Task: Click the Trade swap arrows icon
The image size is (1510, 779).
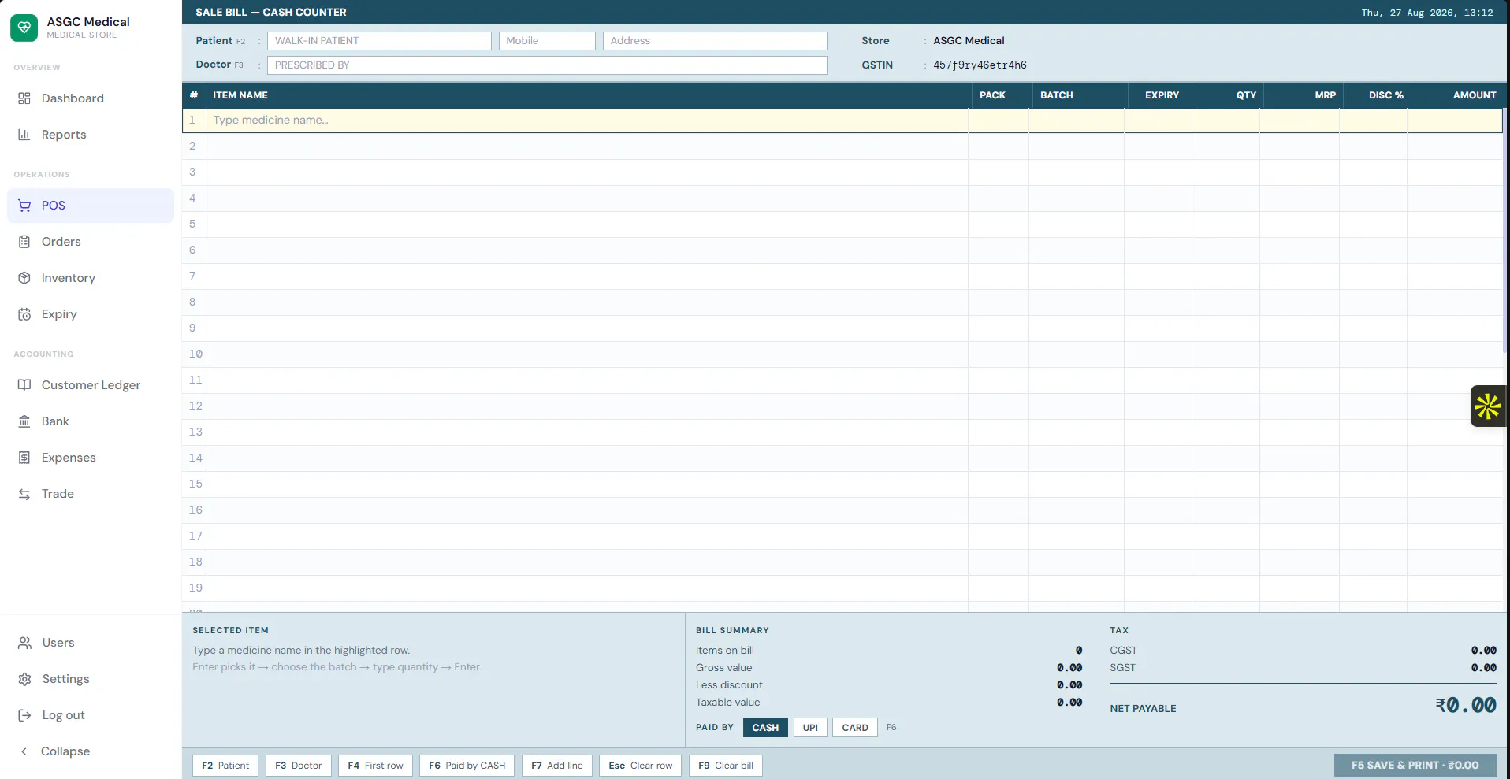Action: point(24,494)
